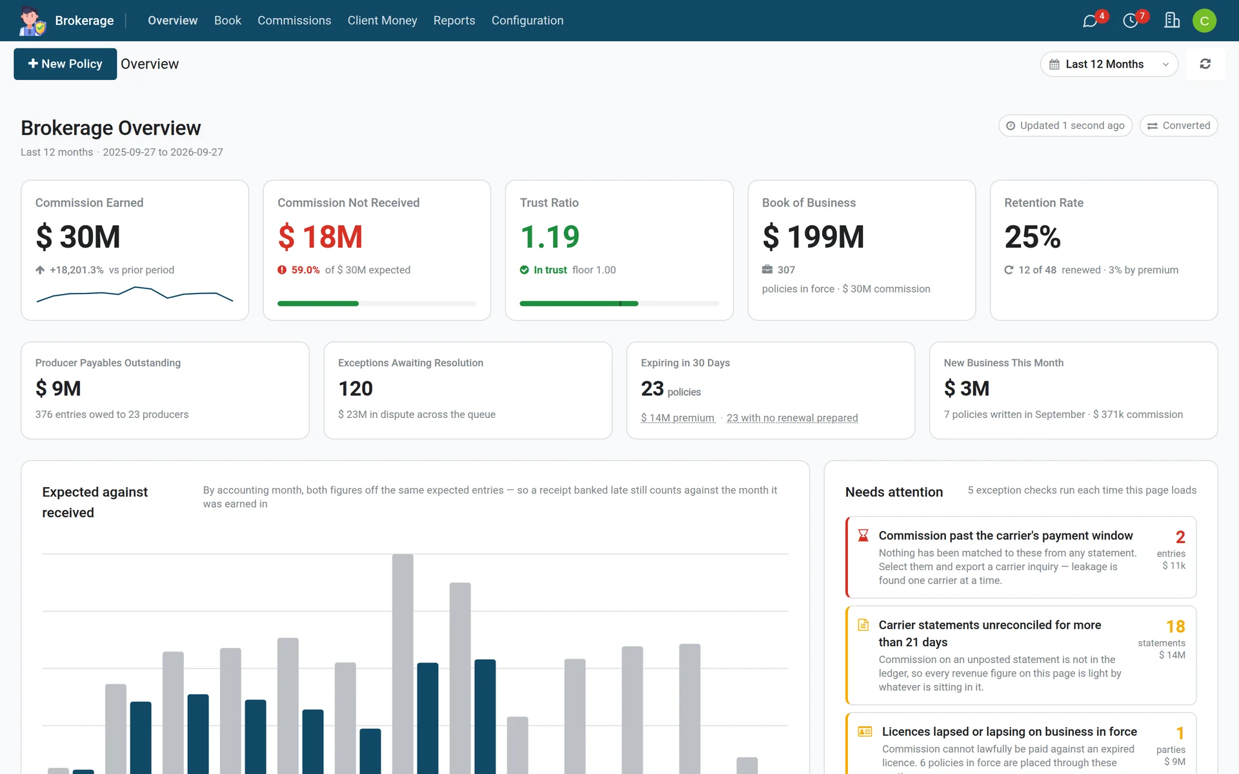Click the Commission Earned sparkline chart
This screenshot has width=1239, height=774.
click(x=135, y=294)
